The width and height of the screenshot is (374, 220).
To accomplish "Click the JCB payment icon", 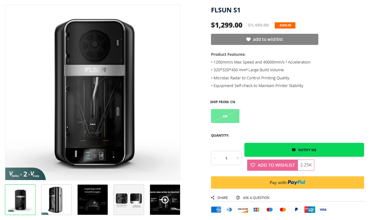I will [256, 209].
